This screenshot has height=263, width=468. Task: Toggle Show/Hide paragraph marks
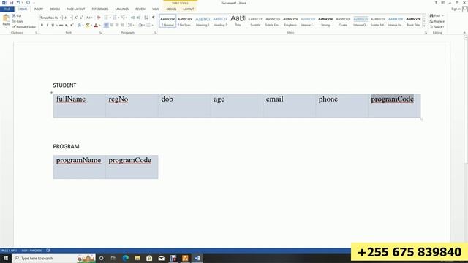point(154,18)
